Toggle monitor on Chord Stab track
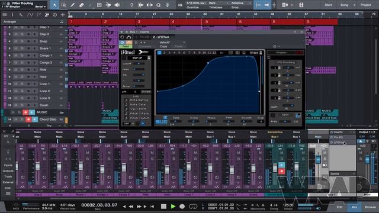The height and width of the screenshot is (213, 379). [35, 120]
